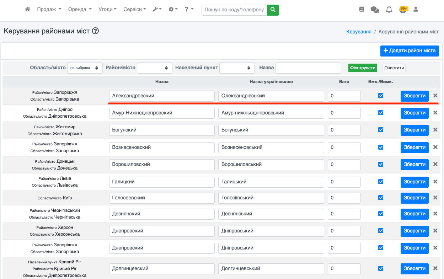The height and width of the screenshot is (279, 444).
Task: Click the green search magnifier button
Action: [x=273, y=10]
